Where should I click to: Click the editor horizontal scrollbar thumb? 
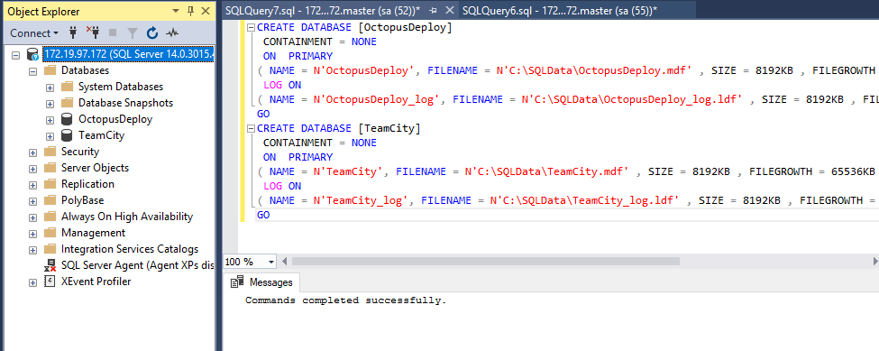click(485, 262)
